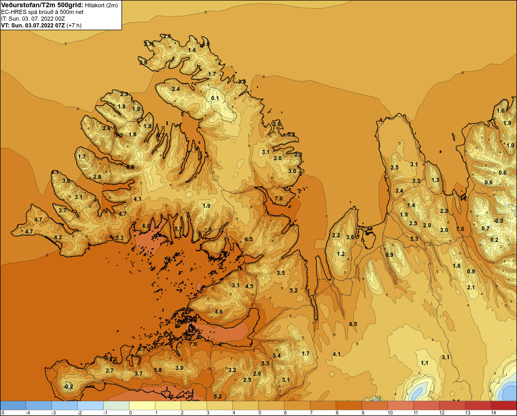Click the legend swatch between 12 and 13
The width and height of the screenshot is (517, 416).
pos(452,405)
